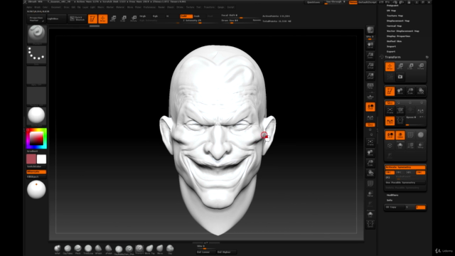Open the Brush menu

click(x=38, y=7)
